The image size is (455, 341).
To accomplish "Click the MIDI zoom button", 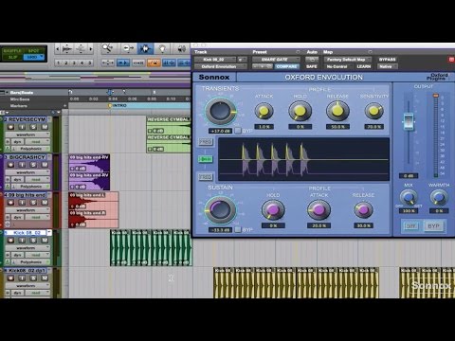I will [x=81, y=48].
